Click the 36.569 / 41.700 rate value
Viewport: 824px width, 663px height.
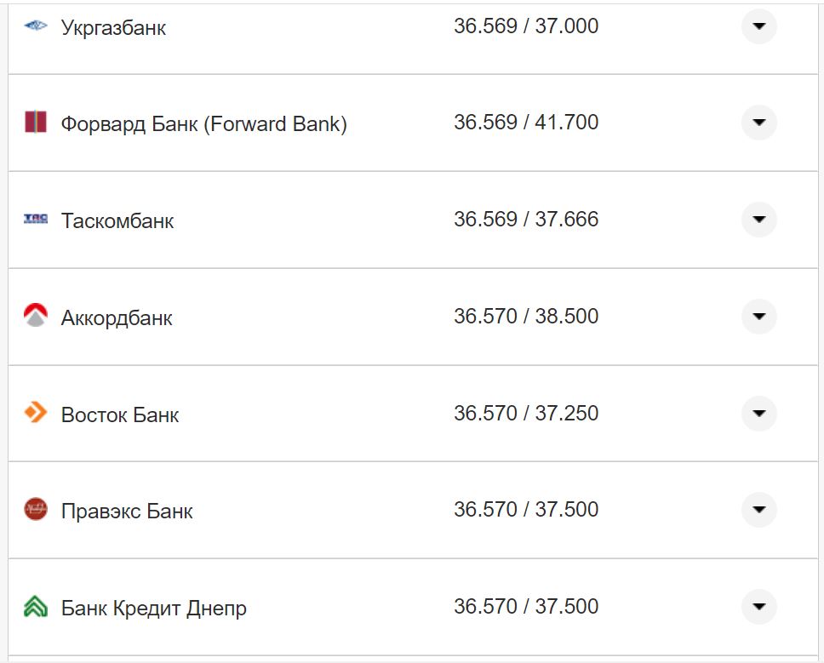tap(525, 123)
